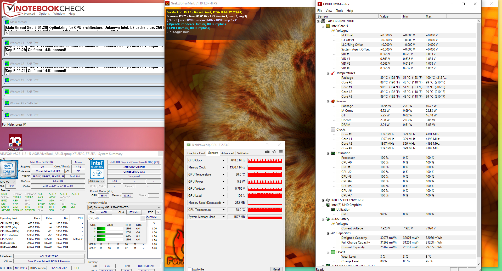The image size is (502, 271).
Task: Click the Intel Graphics logo in HWiNFO
Action: tap(97, 169)
